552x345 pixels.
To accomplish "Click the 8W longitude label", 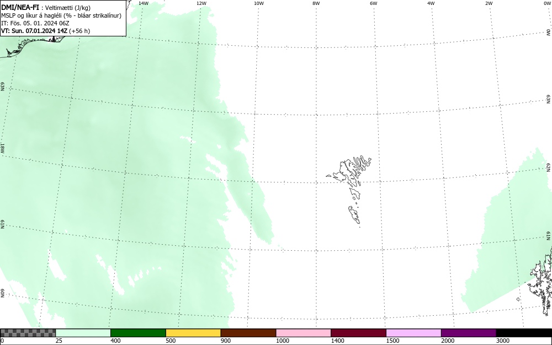I will coord(316,3).
